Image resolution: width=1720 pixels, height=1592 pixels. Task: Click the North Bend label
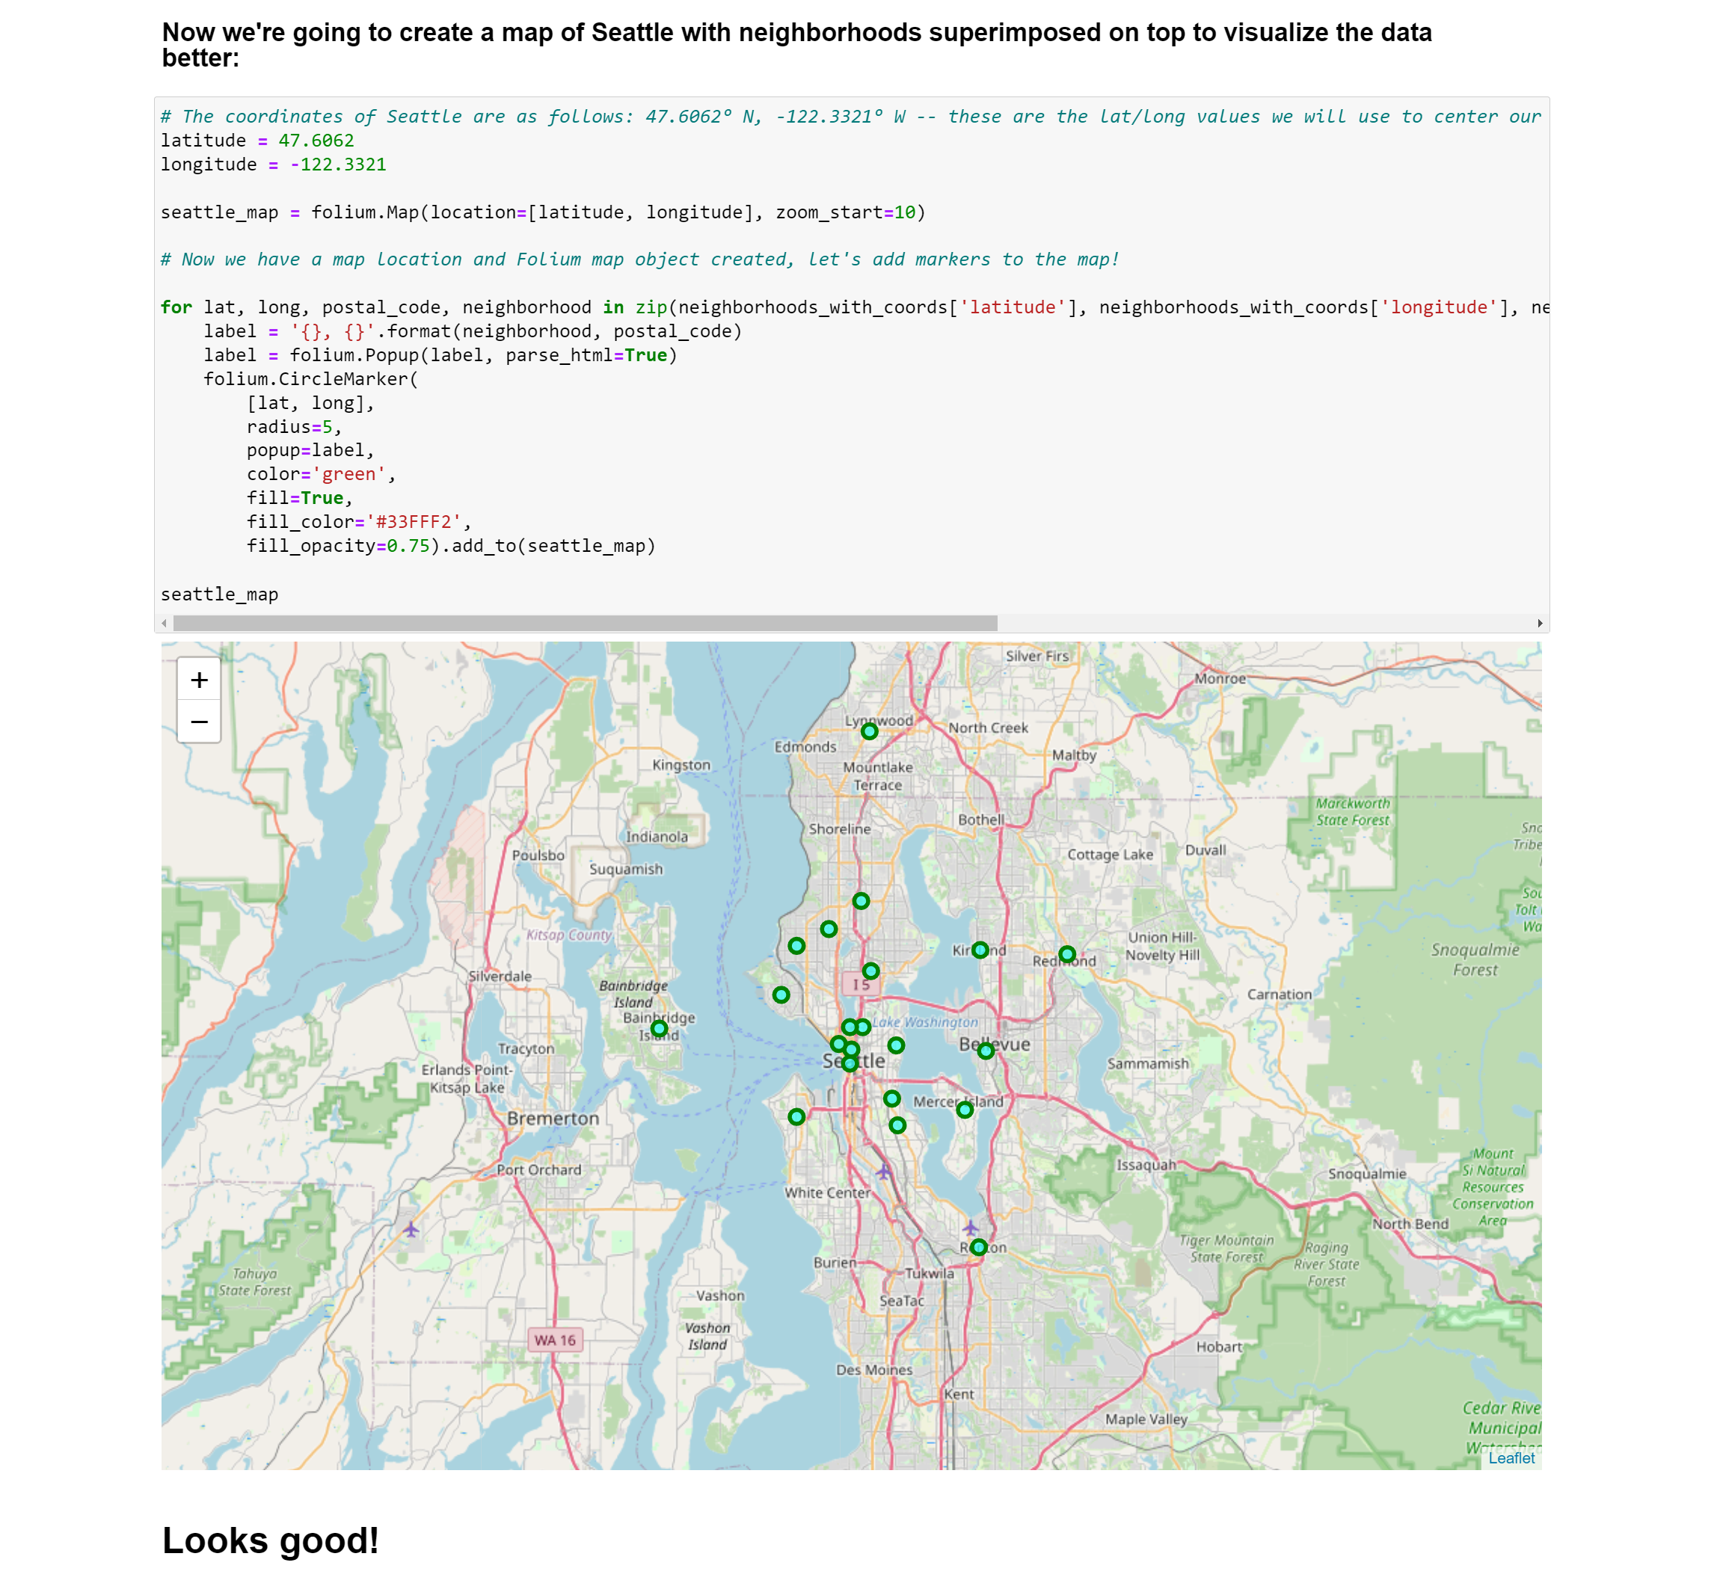(1410, 1224)
